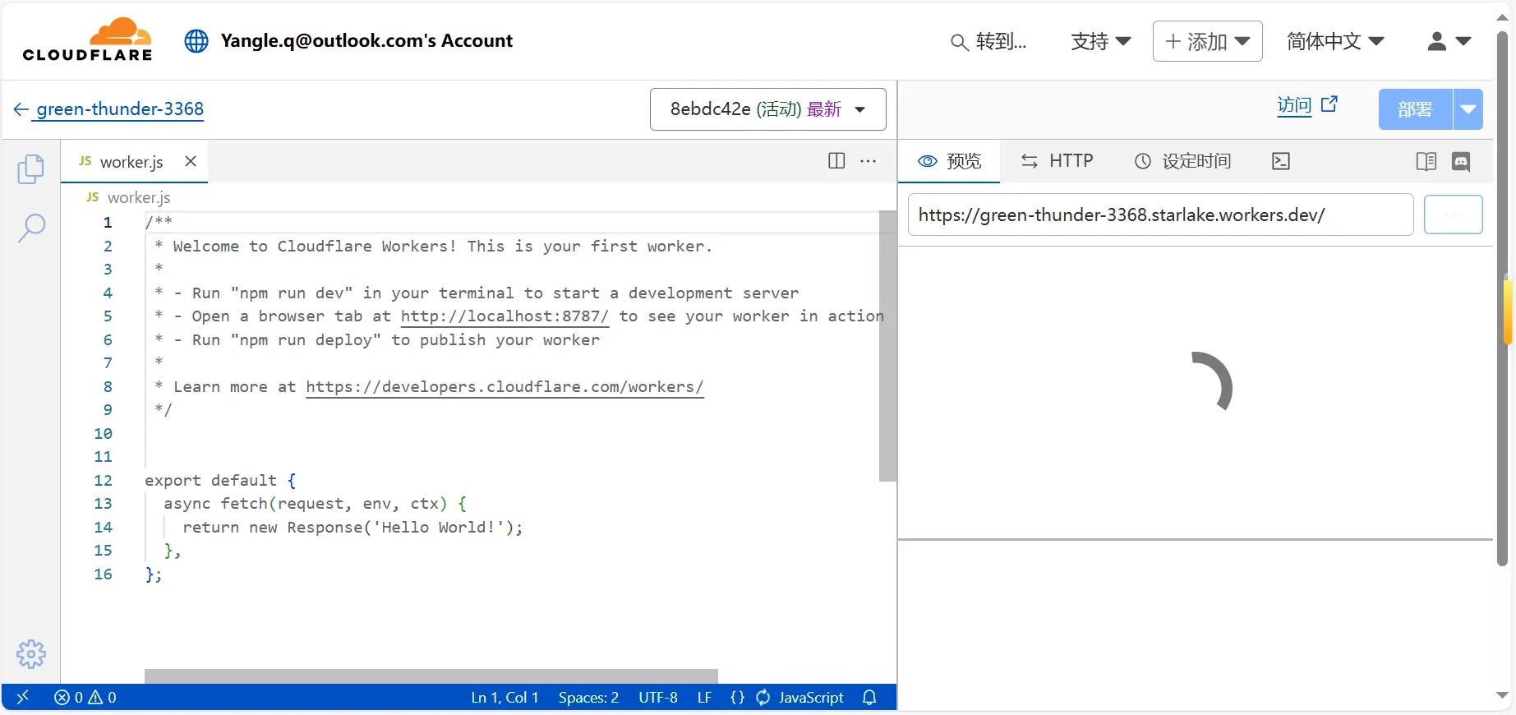
Task: Click the 'return new Response' code line
Action: click(x=353, y=527)
